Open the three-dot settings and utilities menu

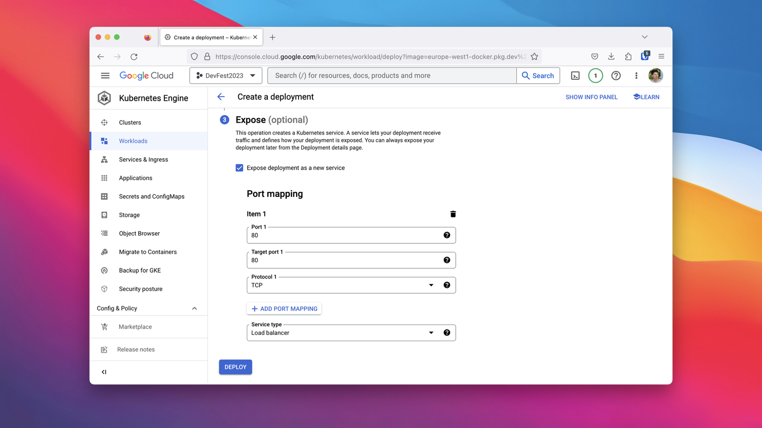(x=636, y=76)
